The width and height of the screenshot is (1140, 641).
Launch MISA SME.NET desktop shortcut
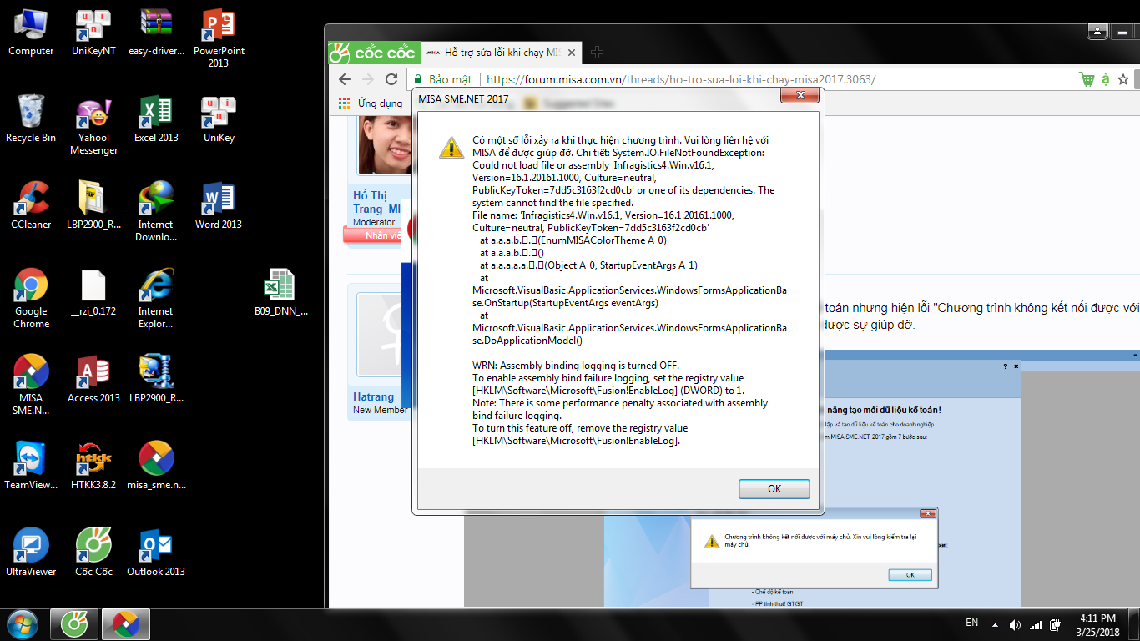(x=31, y=386)
